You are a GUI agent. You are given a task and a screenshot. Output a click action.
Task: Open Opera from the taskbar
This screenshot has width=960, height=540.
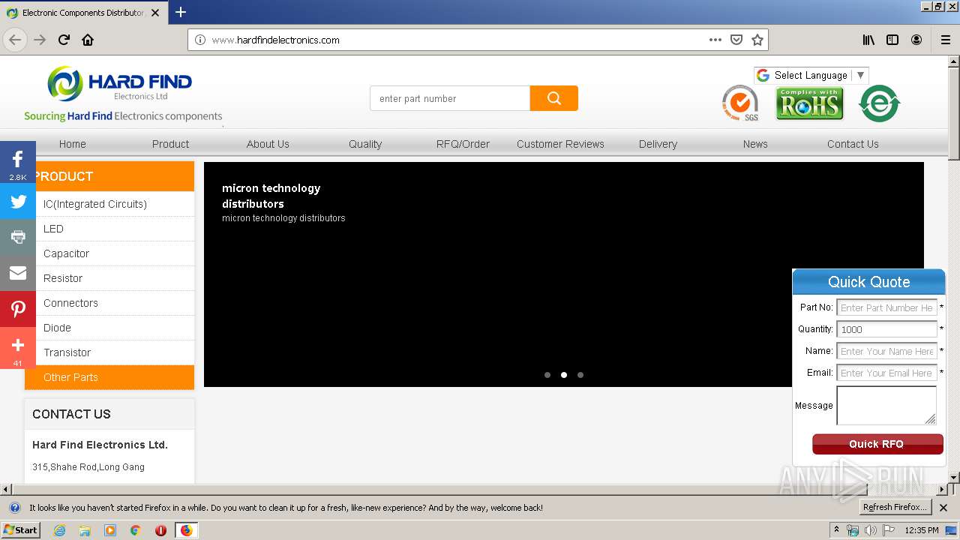[x=160, y=530]
